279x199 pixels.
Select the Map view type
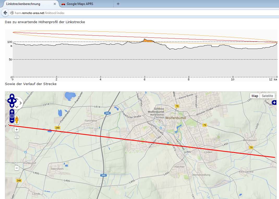click(x=255, y=96)
